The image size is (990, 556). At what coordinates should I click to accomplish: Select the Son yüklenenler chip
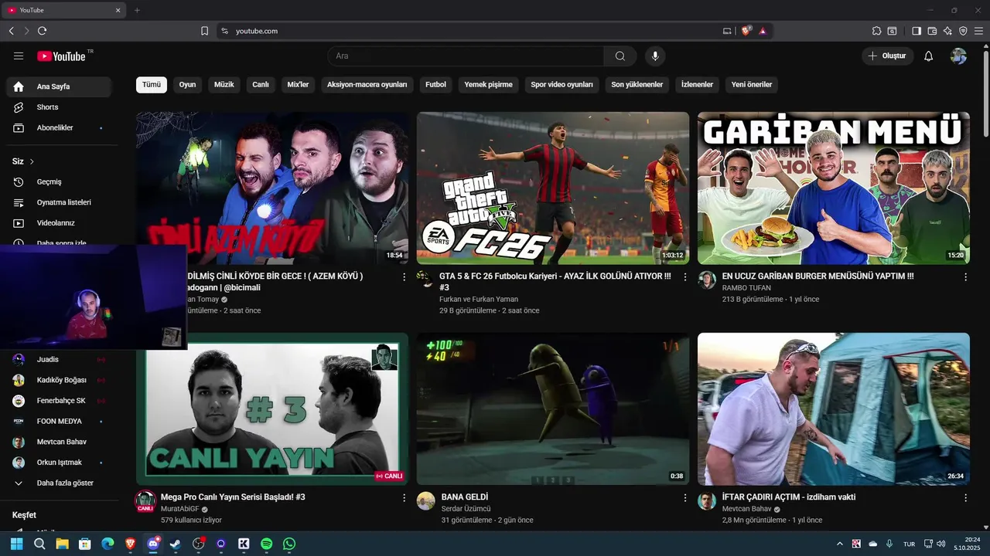click(637, 85)
